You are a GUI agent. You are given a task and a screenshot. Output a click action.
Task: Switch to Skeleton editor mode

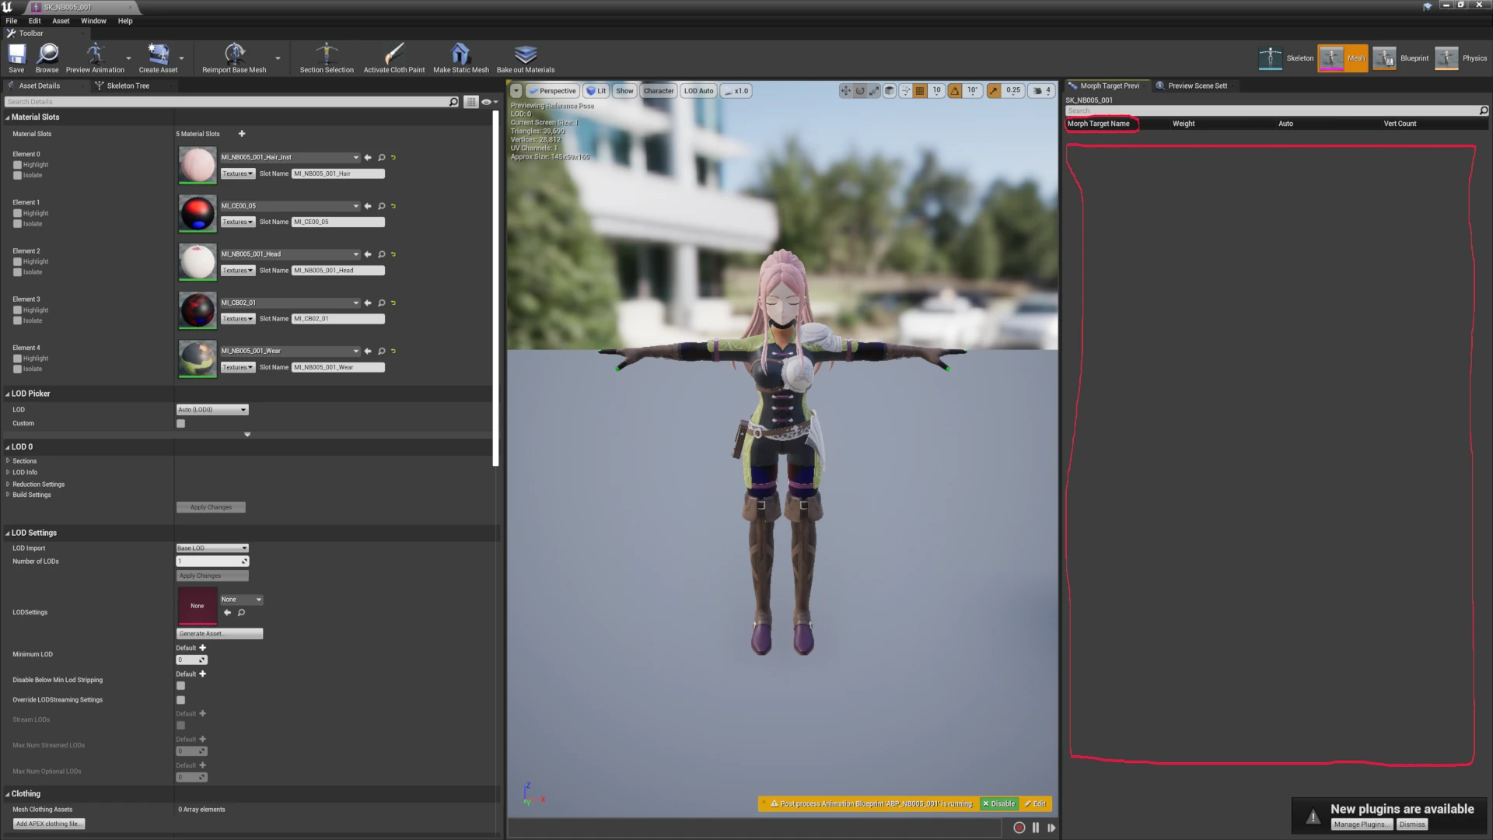1286,58
